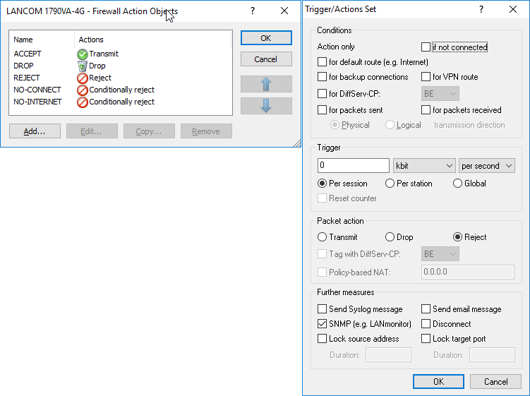Click the help question mark in Trigger/Actions Set
This screenshot has width=530, height=396.
tap(481, 10)
